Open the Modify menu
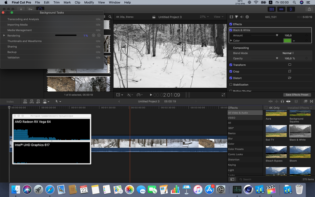 89,2
